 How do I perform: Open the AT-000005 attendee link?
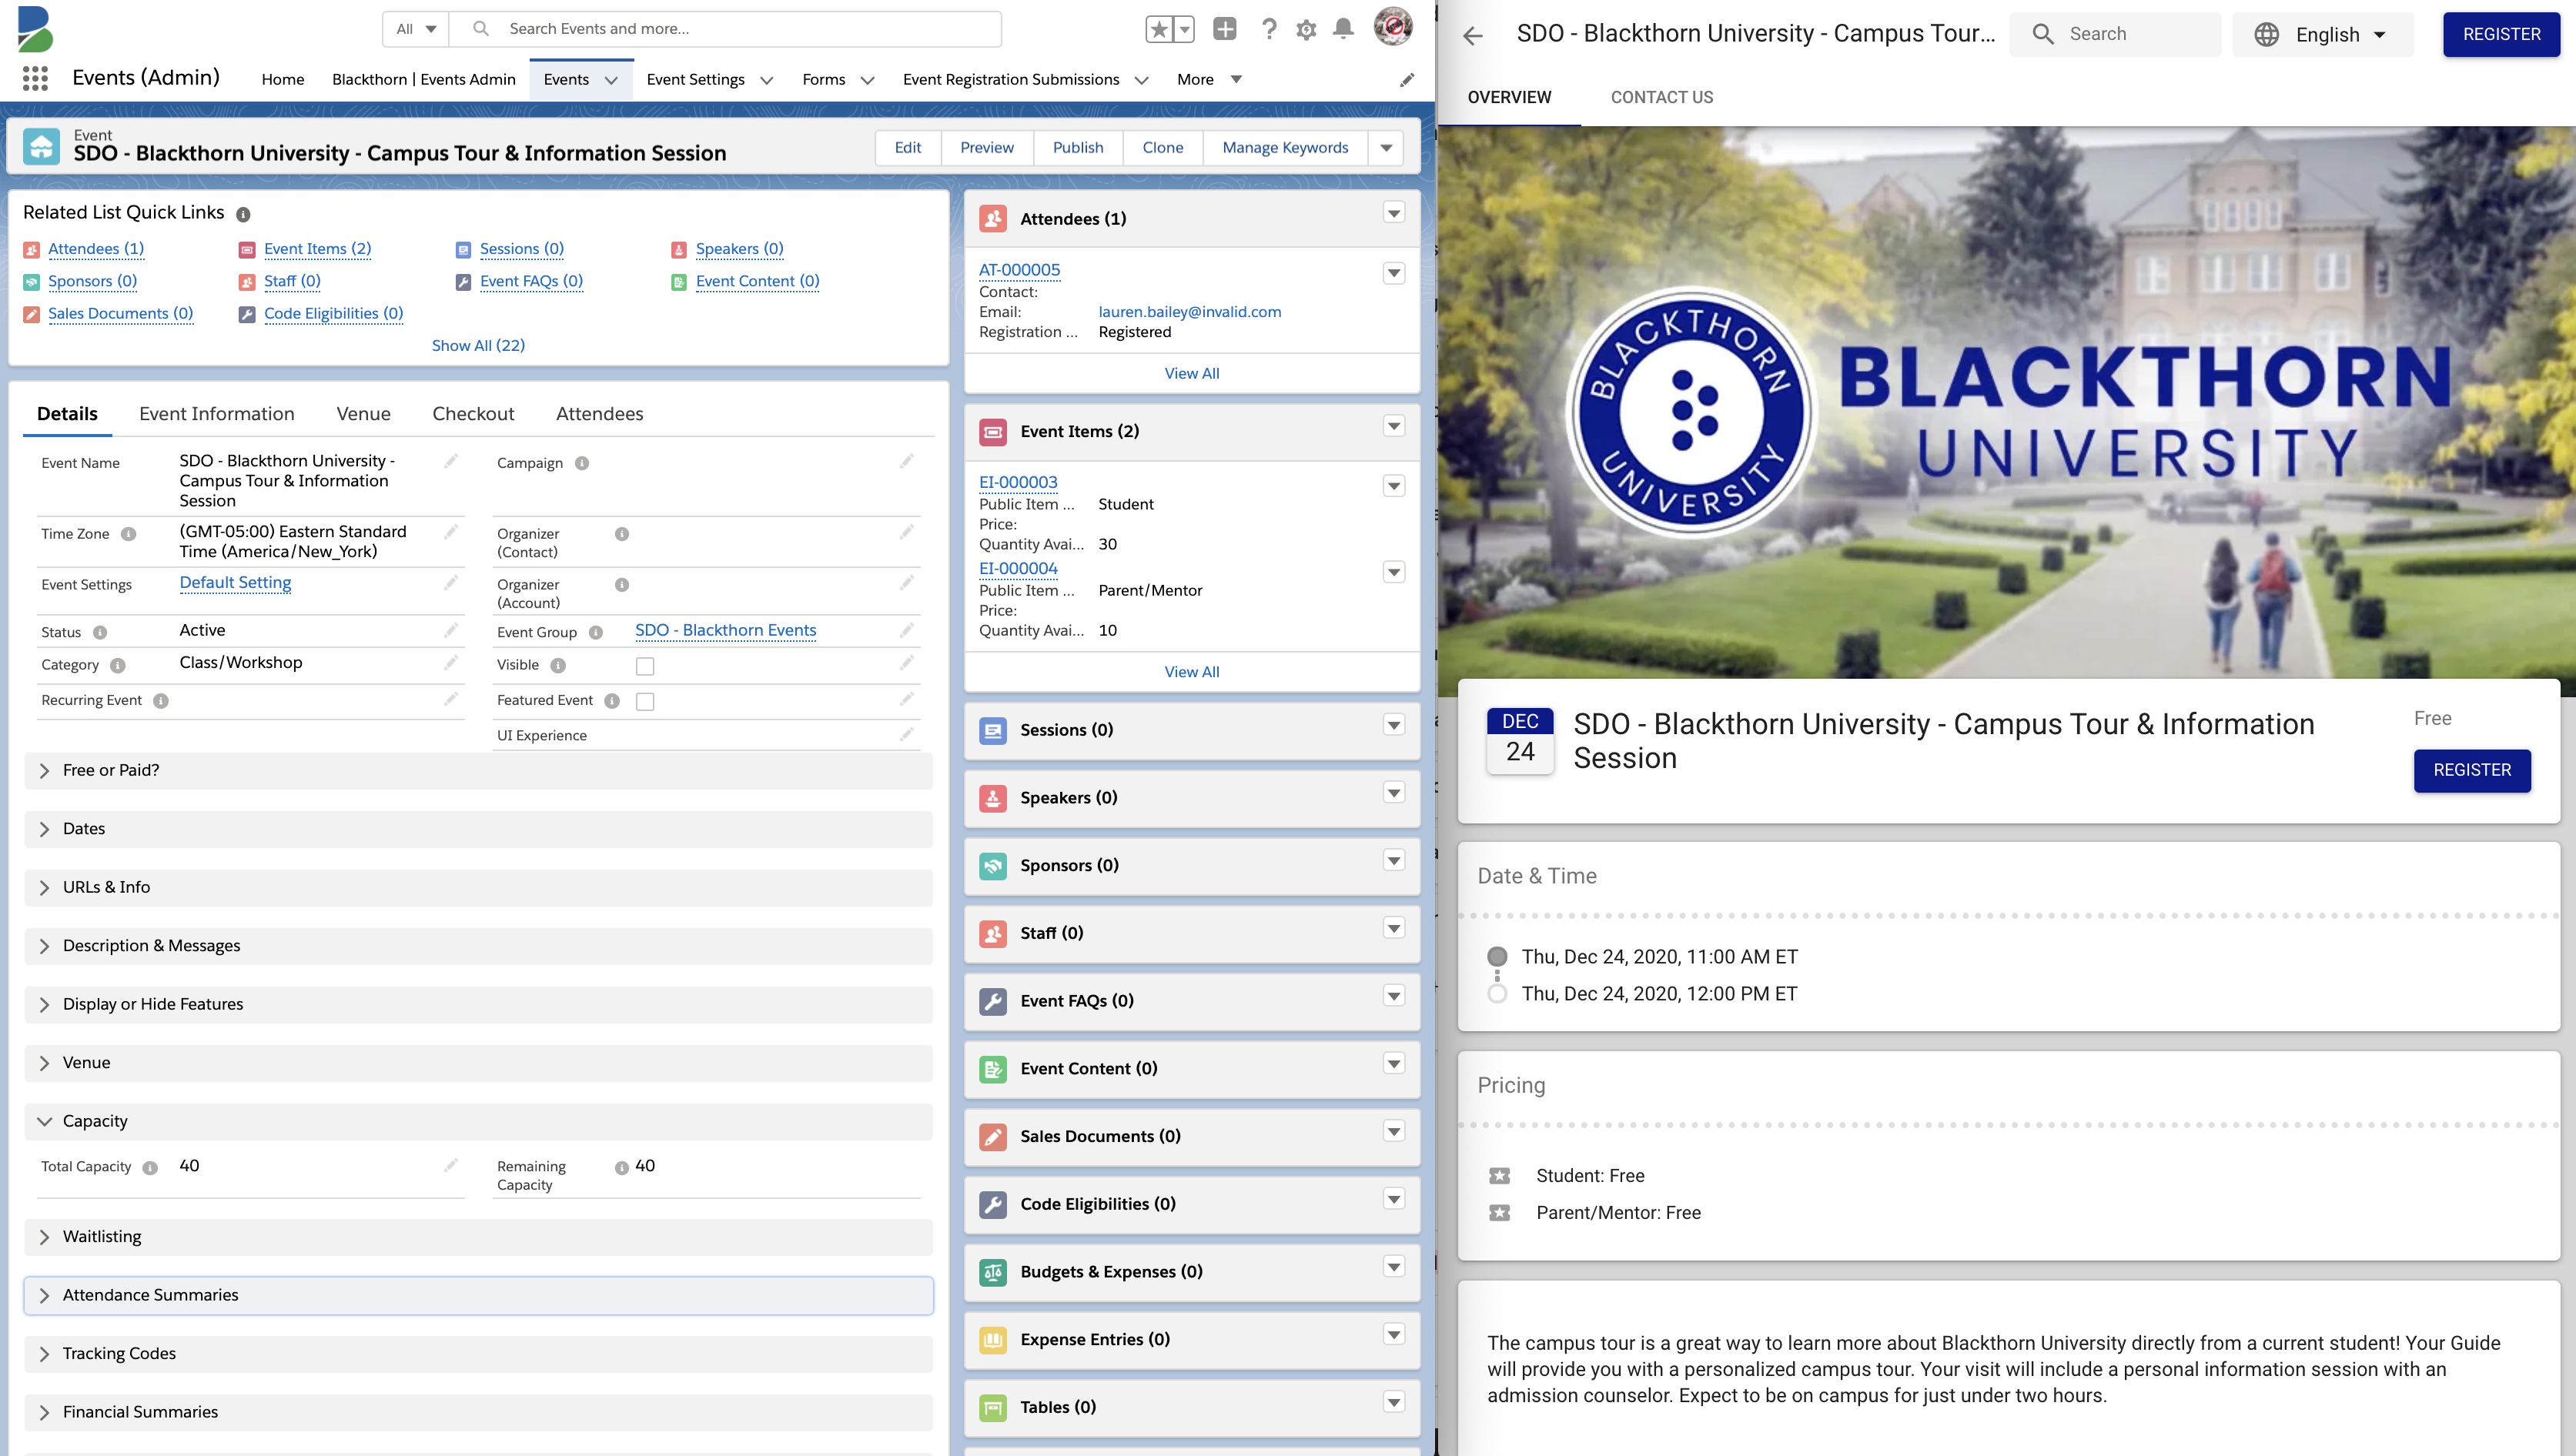(1019, 270)
